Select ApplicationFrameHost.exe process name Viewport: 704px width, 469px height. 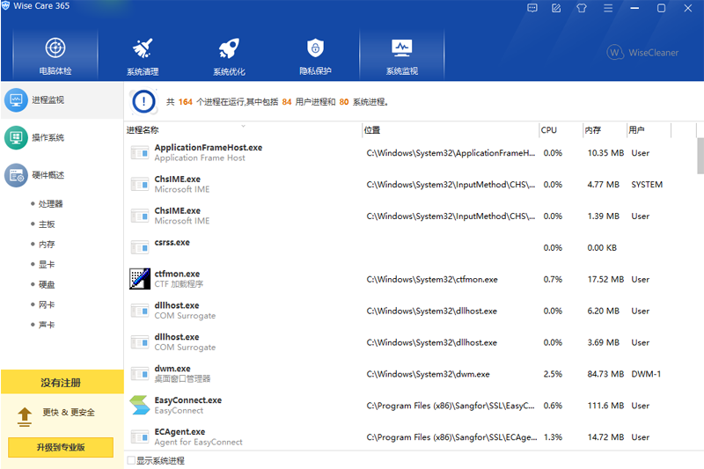(209, 148)
